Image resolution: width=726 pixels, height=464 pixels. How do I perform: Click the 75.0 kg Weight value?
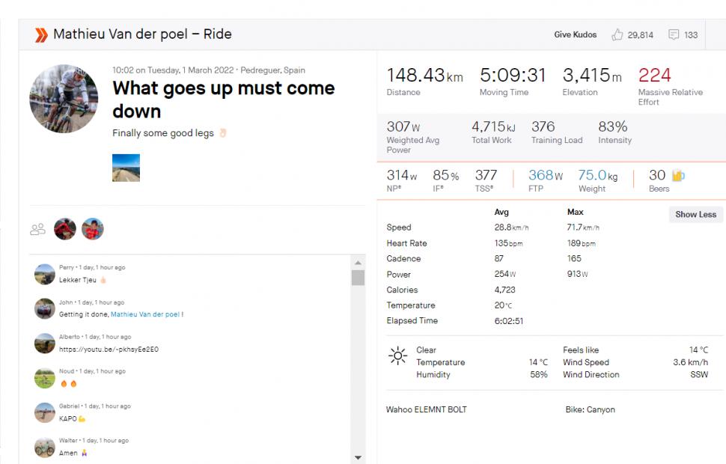pyautogui.click(x=597, y=175)
